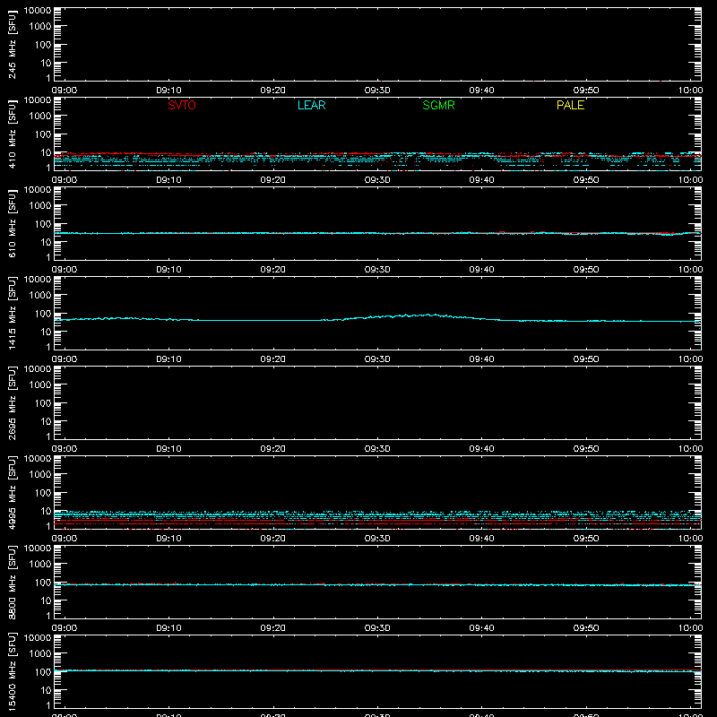Click the red SVTO station legend label
This screenshot has width=717, height=717.
pyautogui.click(x=182, y=105)
